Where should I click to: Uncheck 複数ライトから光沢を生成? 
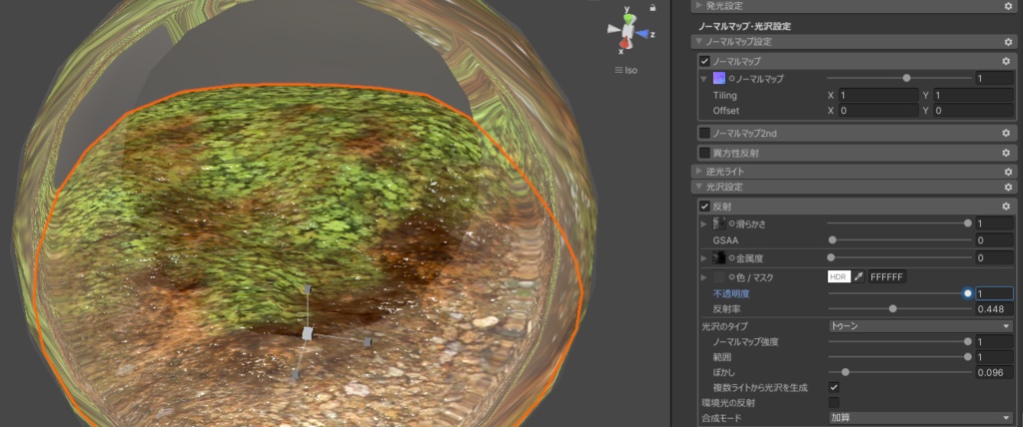[834, 387]
